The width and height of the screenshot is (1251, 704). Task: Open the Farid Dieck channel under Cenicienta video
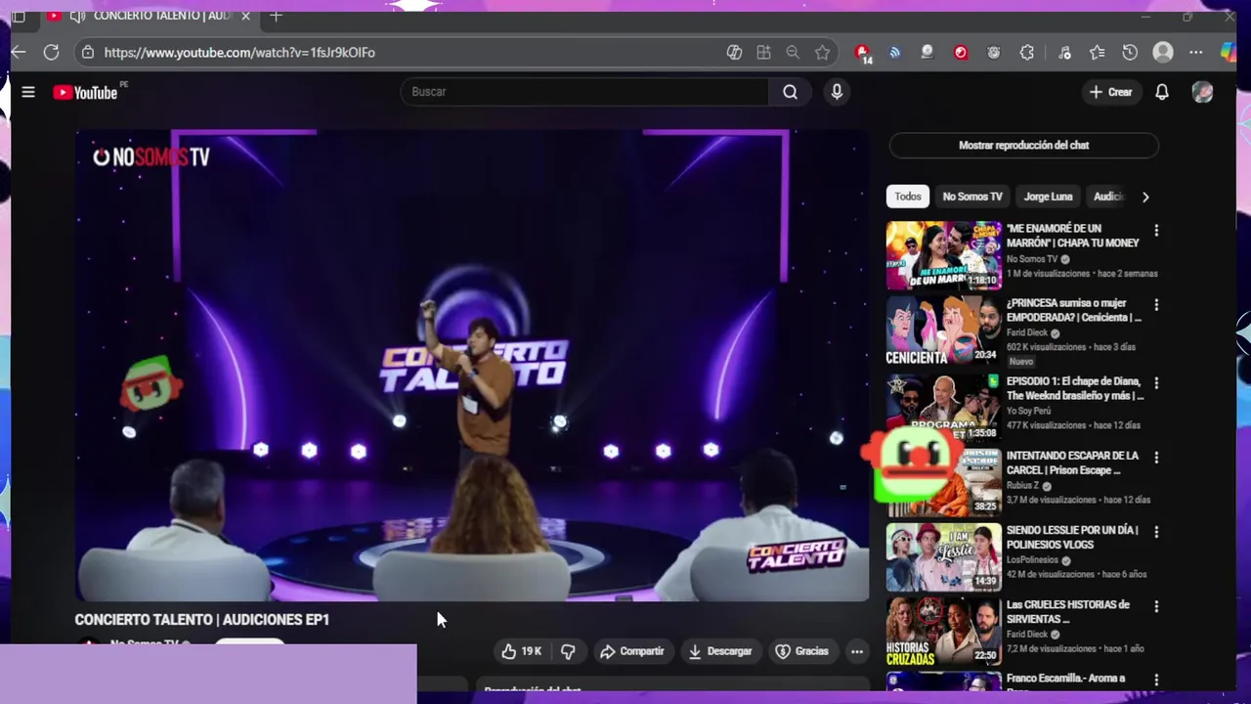tap(1027, 332)
